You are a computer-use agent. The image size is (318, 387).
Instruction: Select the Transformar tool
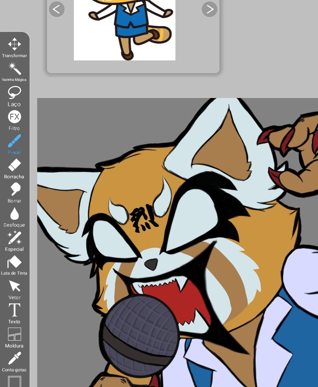coord(14,48)
